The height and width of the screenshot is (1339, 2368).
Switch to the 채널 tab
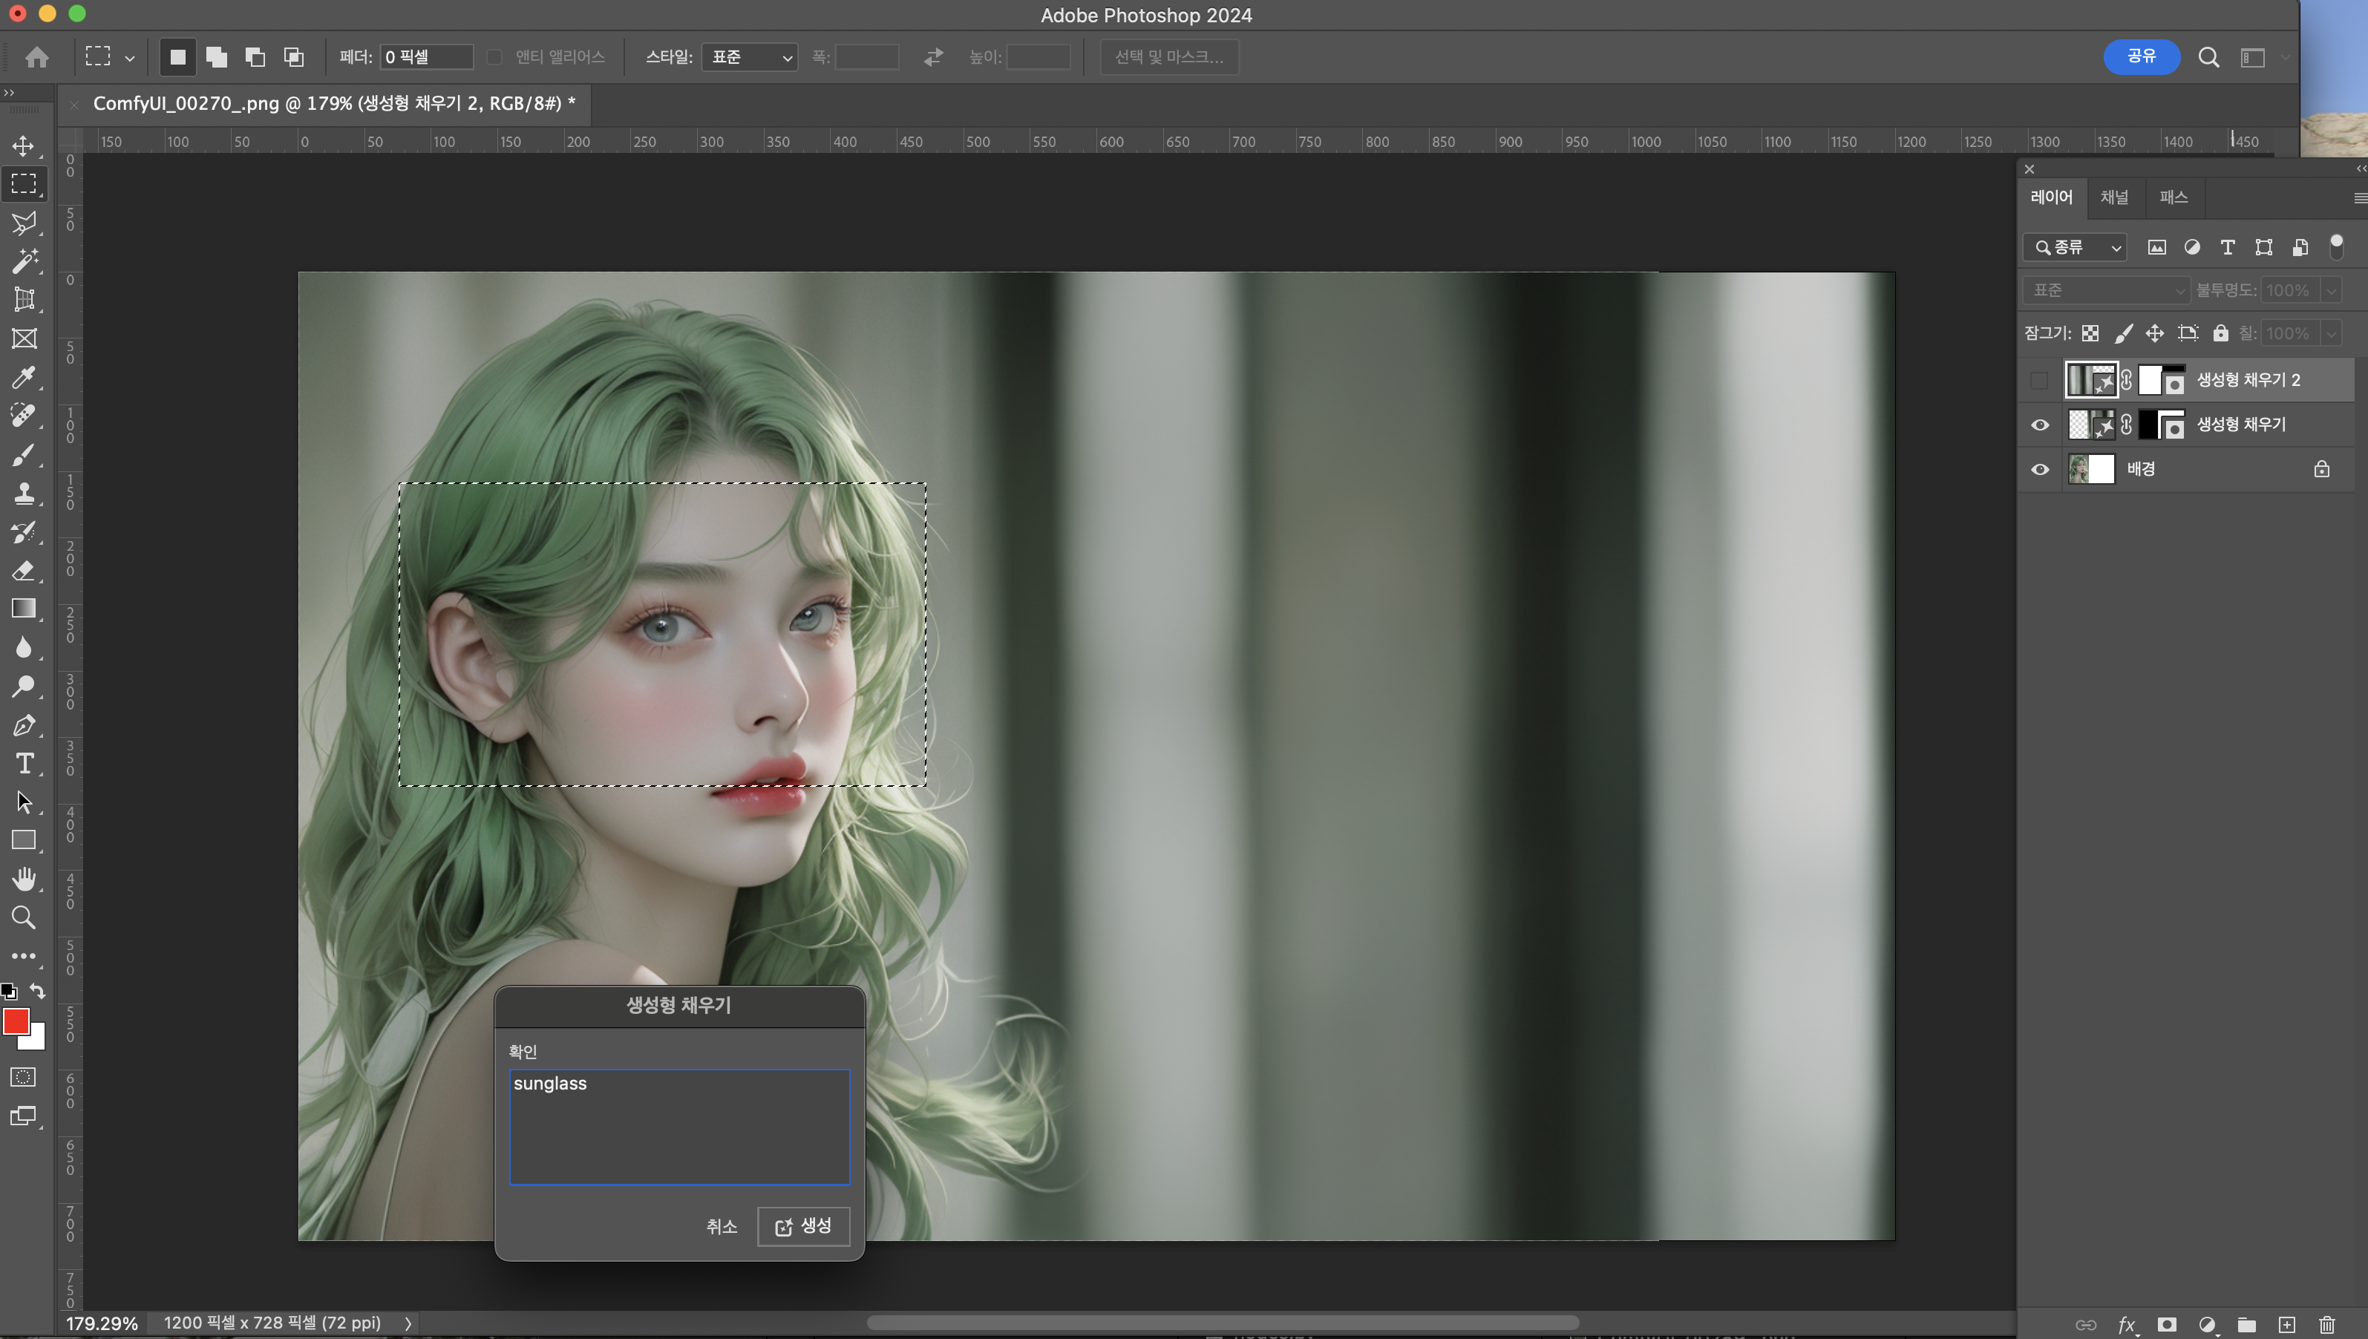[2113, 197]
